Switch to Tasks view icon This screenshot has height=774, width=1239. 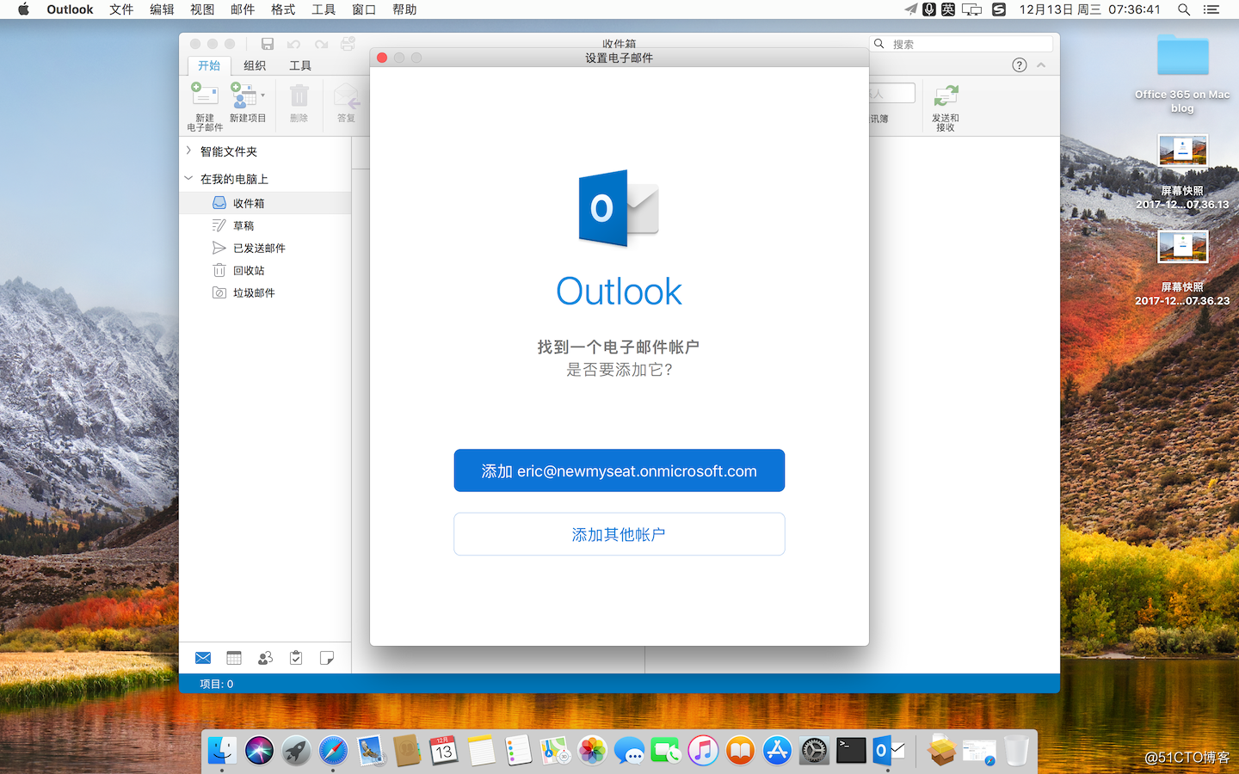[x=296, y=658]
